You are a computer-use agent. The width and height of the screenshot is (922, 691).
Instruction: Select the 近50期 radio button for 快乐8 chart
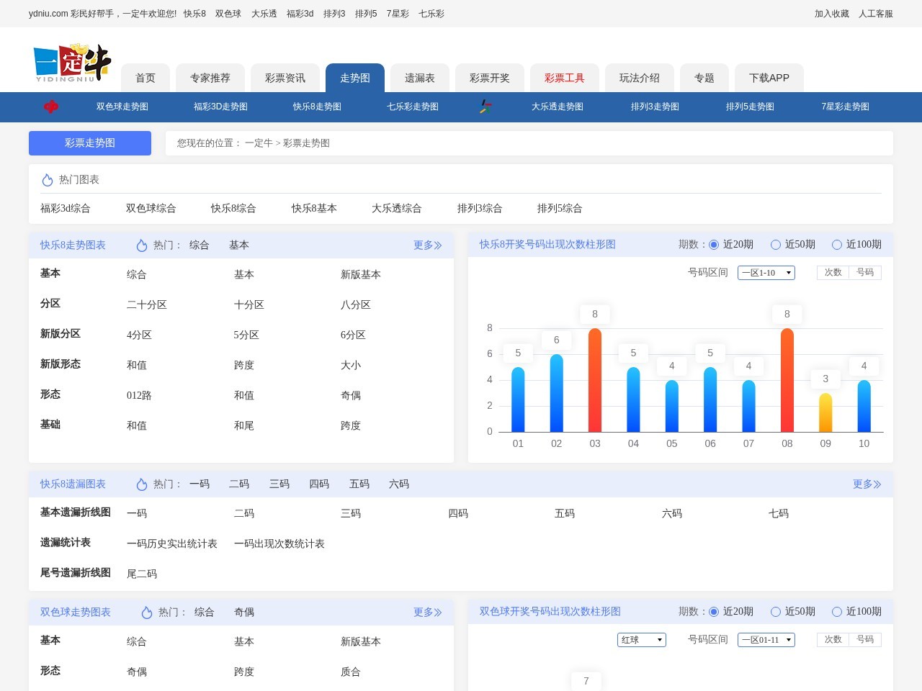pos(776,245)
